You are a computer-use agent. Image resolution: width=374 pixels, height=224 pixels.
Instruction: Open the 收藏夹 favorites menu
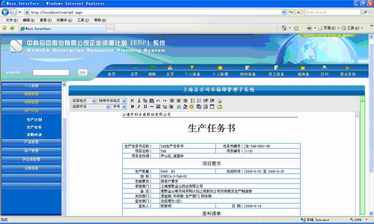(x=64, y=21)
